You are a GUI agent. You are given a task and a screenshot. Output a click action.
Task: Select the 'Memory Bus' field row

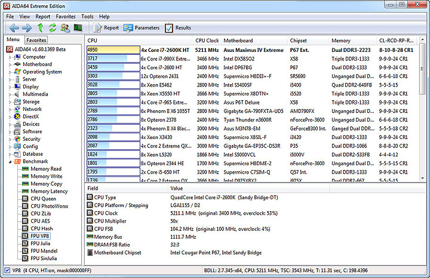[x=208, y=237]
